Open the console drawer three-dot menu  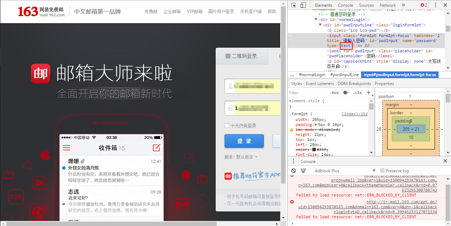[x=293, y=161]
